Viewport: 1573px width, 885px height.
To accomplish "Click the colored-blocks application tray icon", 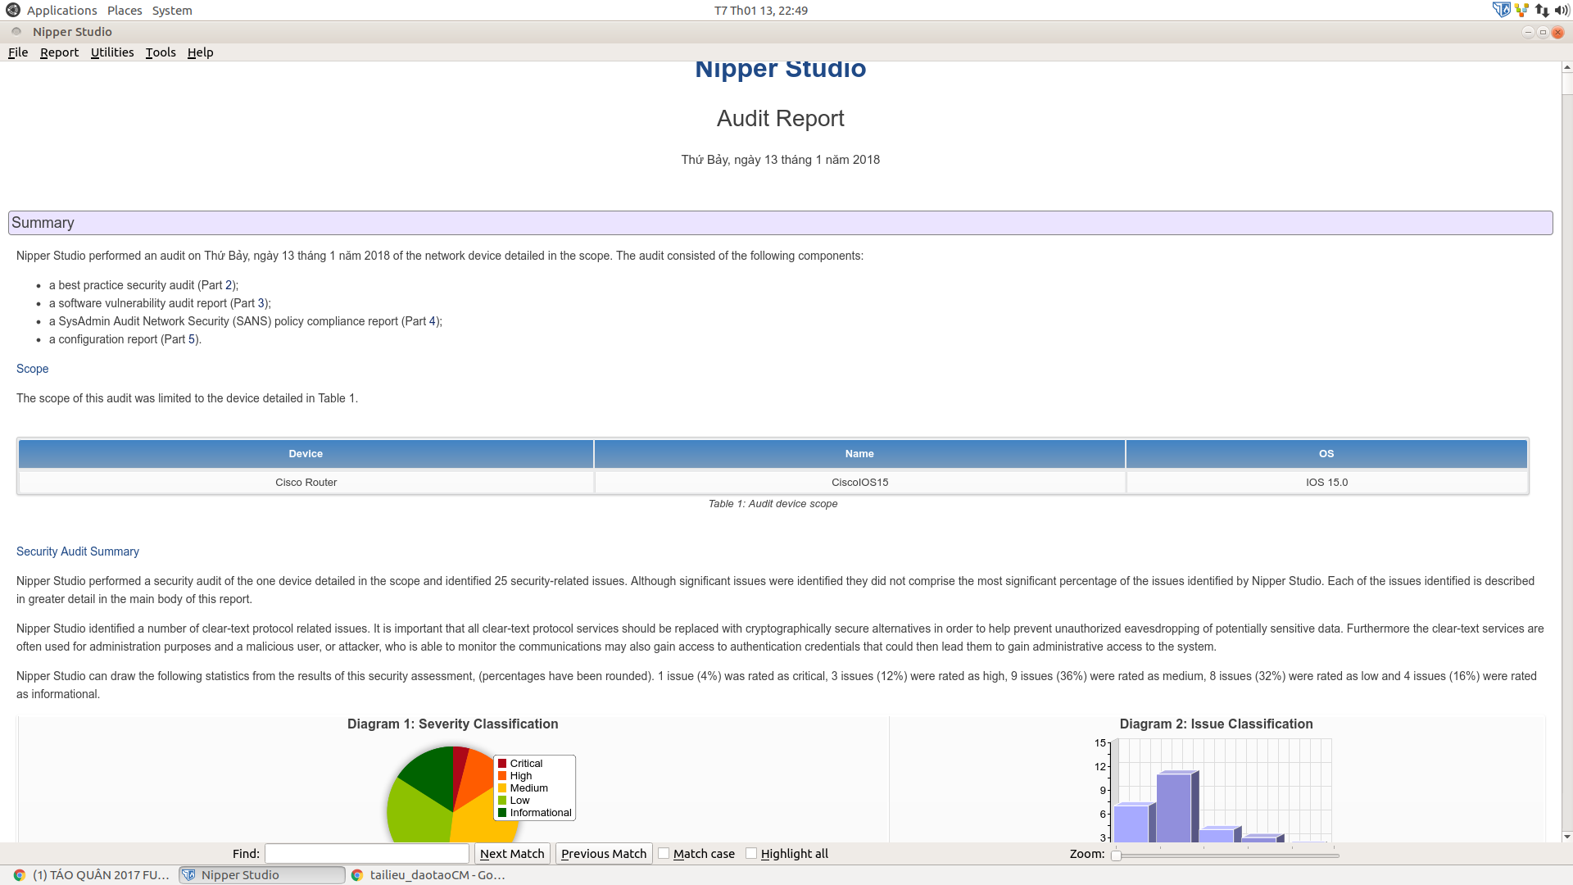I will pos(1521,10).
